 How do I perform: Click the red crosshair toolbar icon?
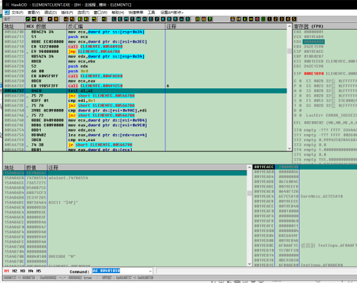(257, 19)
